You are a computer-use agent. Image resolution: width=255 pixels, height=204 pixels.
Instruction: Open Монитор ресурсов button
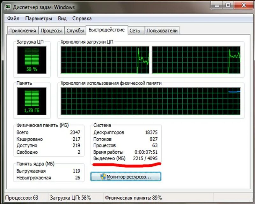[x=126, y=177]
